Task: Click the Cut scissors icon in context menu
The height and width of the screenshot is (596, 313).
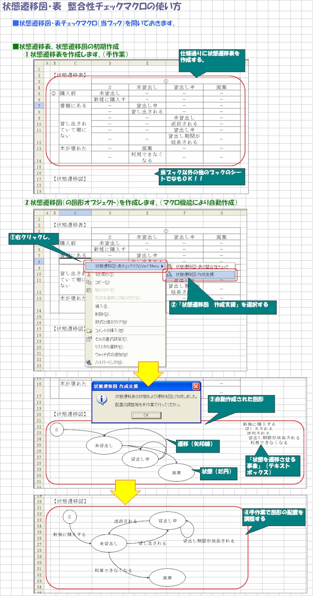Action: pyautogui.click(x=89, y=274)
